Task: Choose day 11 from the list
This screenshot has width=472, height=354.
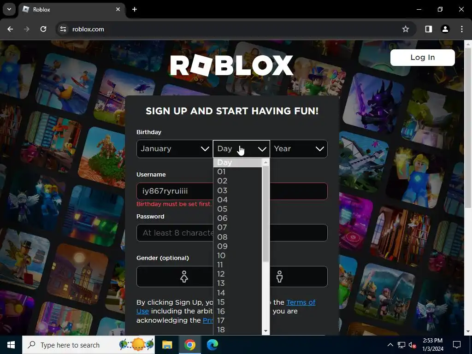Action: (x=238, y=265)
